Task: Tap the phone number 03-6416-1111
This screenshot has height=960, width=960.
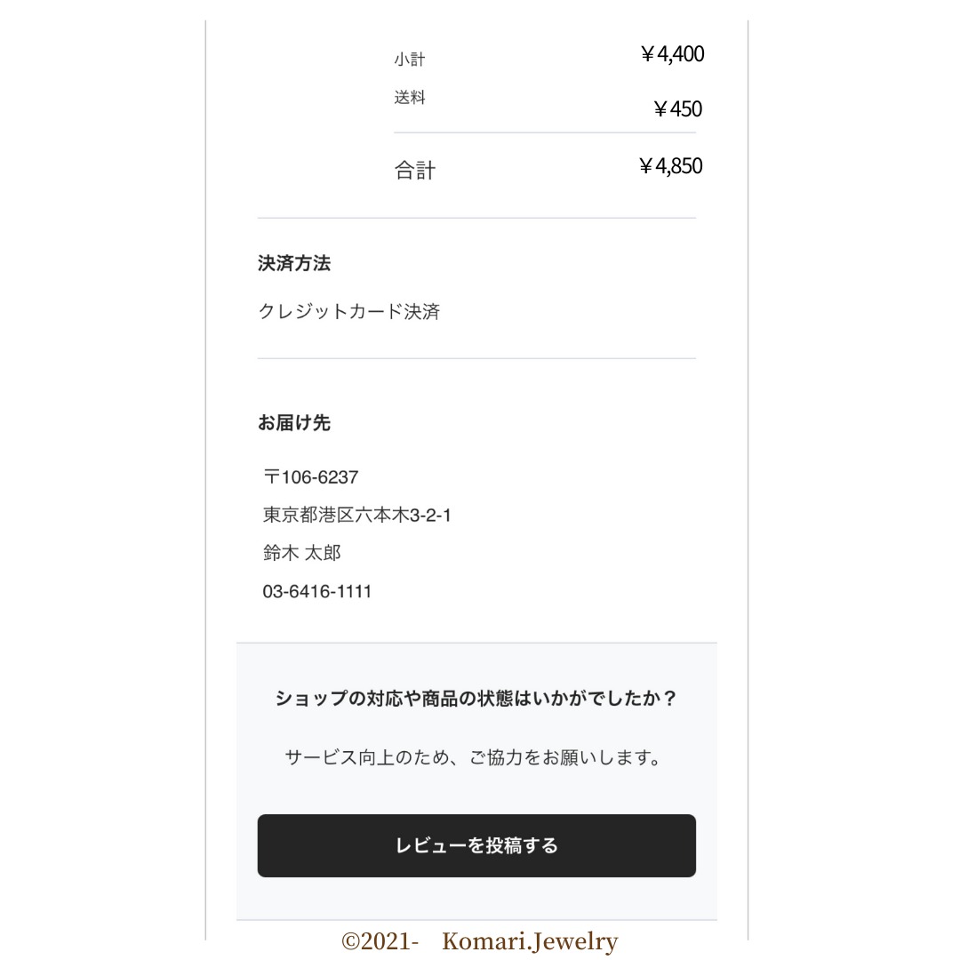Action: pos(317,592)
